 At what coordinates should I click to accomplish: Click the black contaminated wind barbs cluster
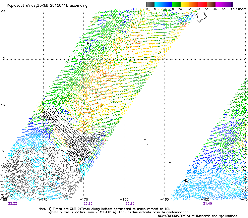(73, 135)
